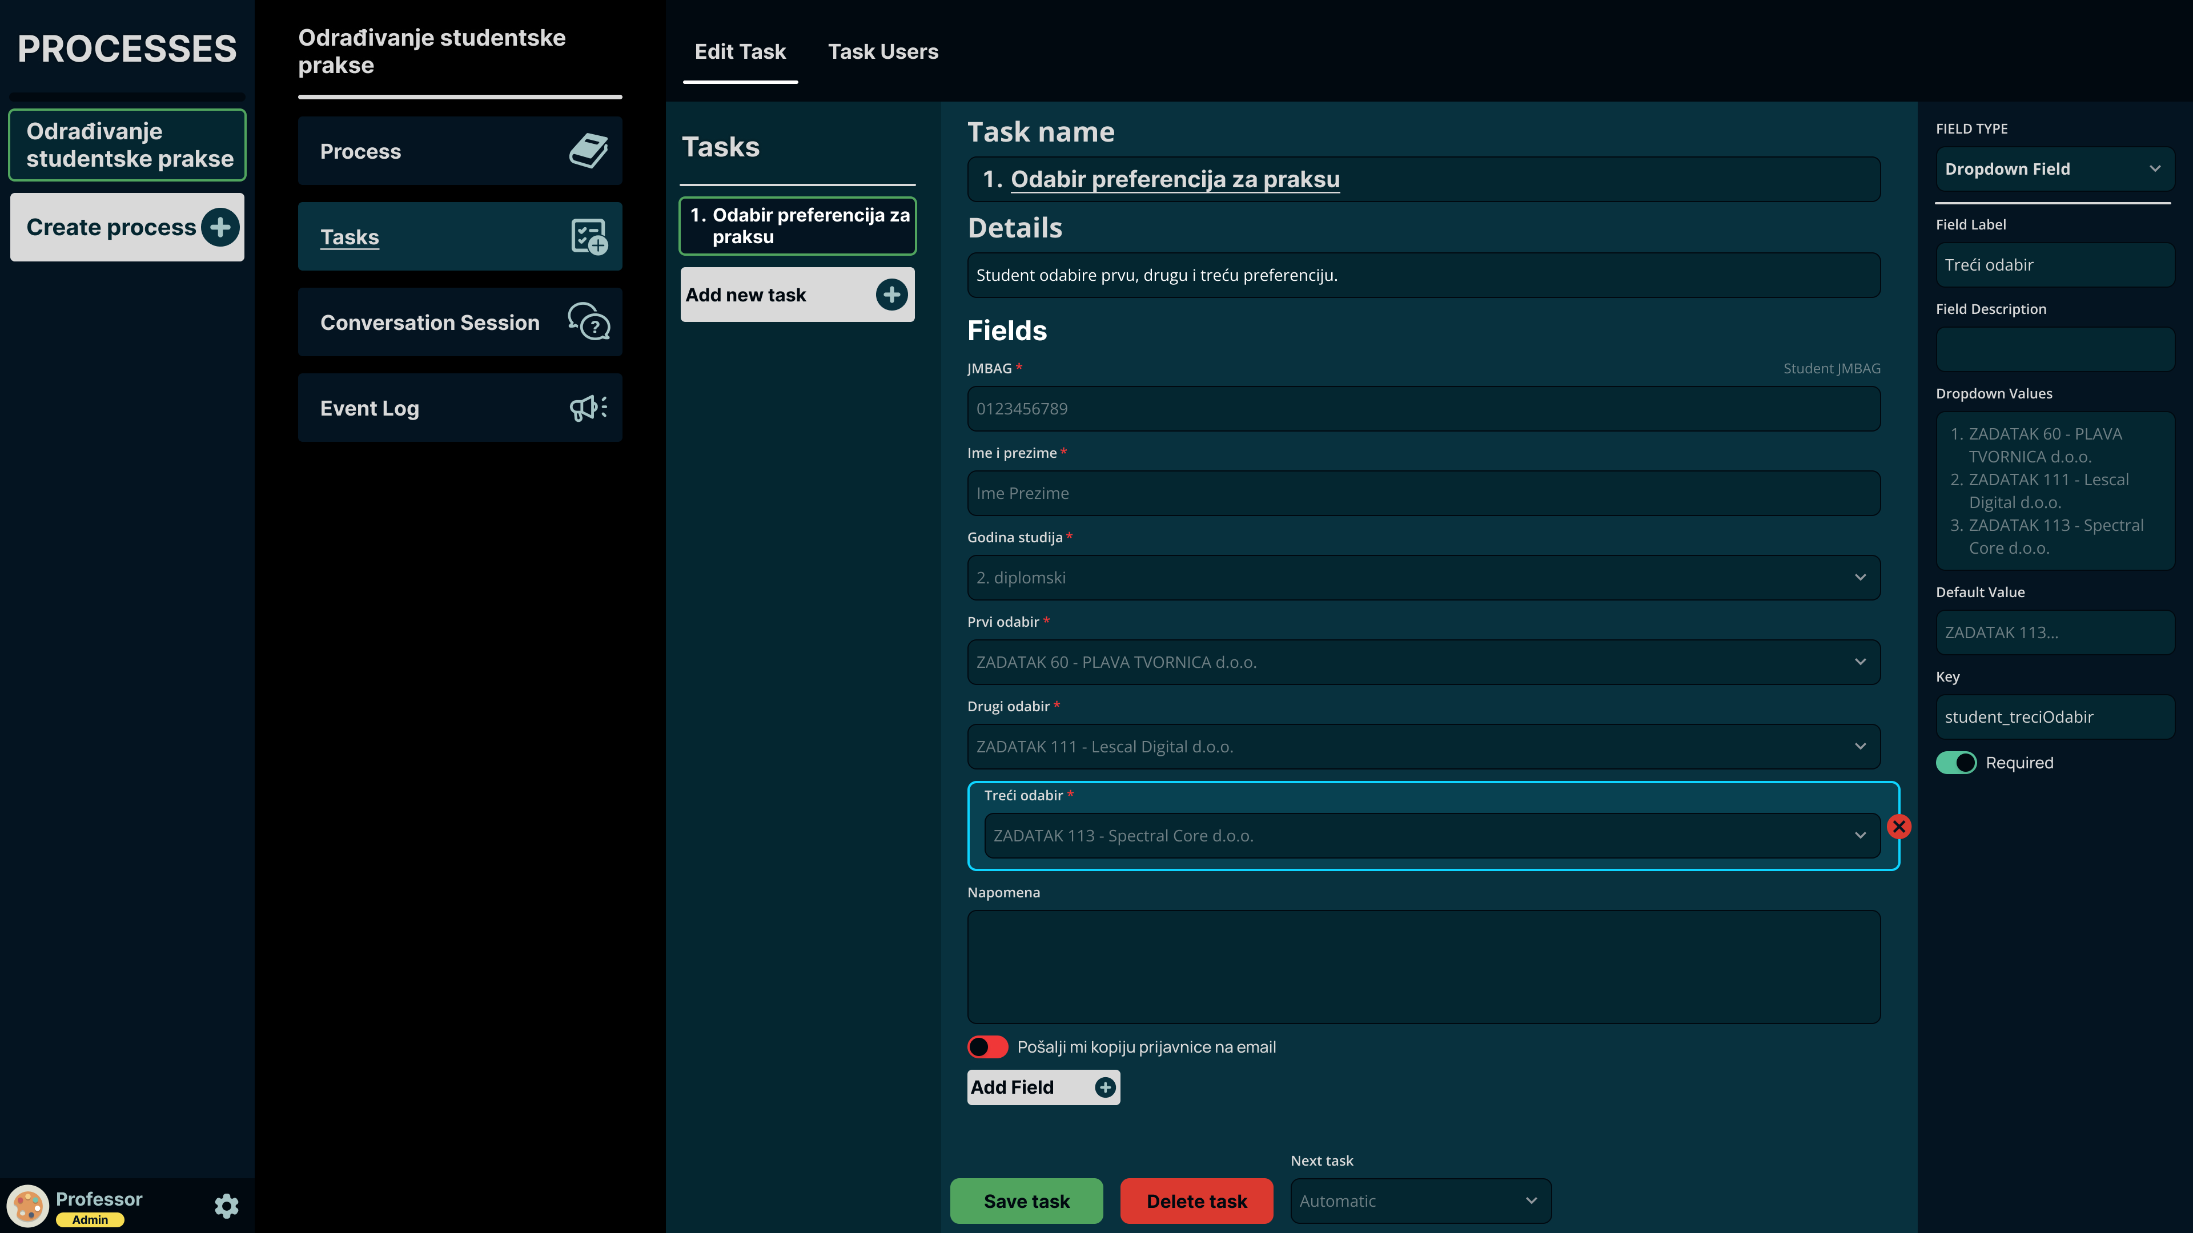
Task: Click the Save task button
Action: (x=1026, y=1200)
